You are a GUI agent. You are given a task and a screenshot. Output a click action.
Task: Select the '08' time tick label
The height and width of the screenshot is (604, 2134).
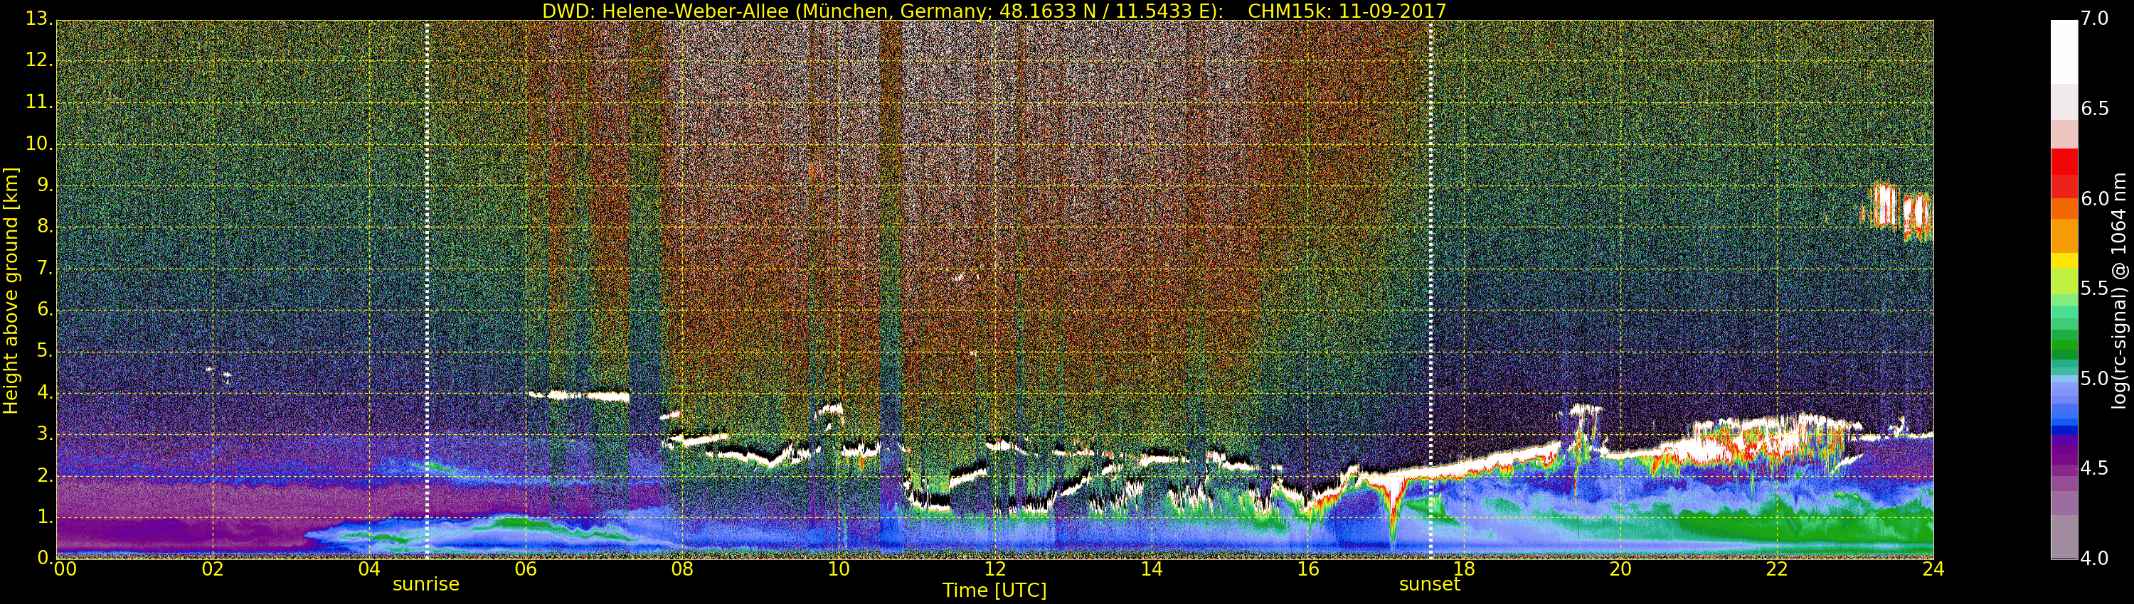pos(681,569)
